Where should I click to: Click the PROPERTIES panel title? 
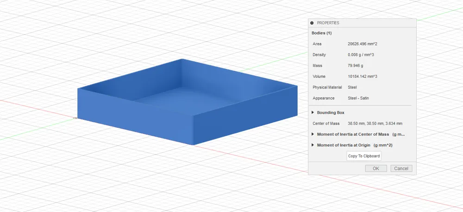point(328,23)
